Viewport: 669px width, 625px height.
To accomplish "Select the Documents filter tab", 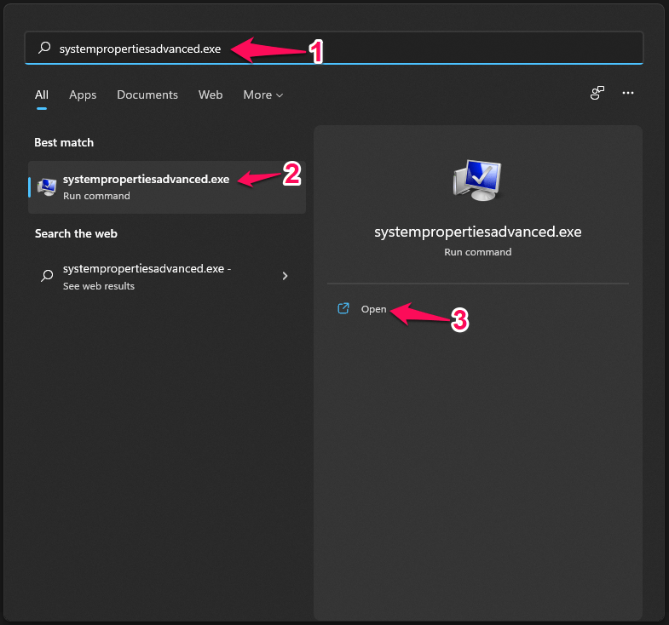I will (x=147, y=95).
